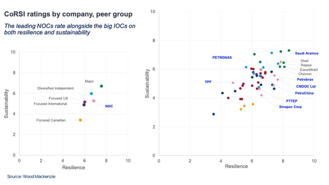This screenshot has width=329, height=185.
Task: Click the Source: Wood Mackenzie text
Action: click(31, 176)
